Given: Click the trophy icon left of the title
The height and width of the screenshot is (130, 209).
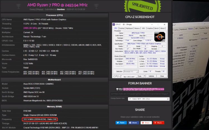Looking at the screenshot, I should 18,6.
